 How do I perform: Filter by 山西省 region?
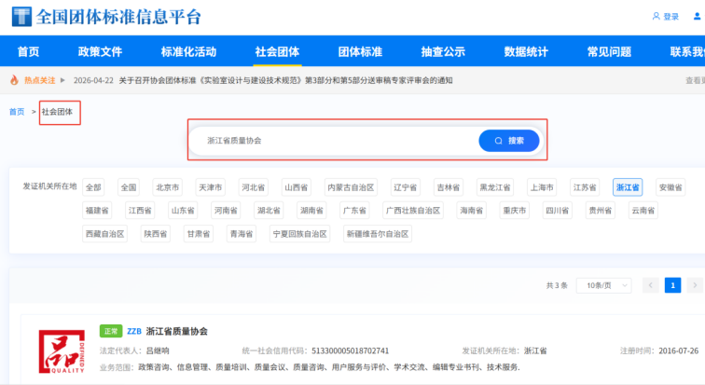[x=297, y=187]
